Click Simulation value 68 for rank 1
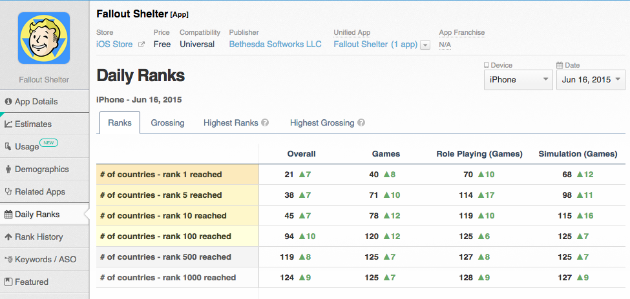The width and height of the screenshot is (630, 299). [x=567, y=175]
